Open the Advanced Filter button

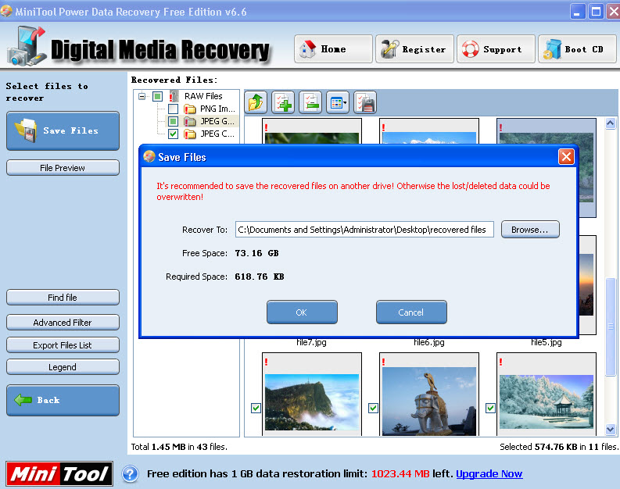click(63, 323)
